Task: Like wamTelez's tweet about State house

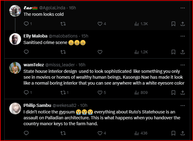Action: coord(100,92)
